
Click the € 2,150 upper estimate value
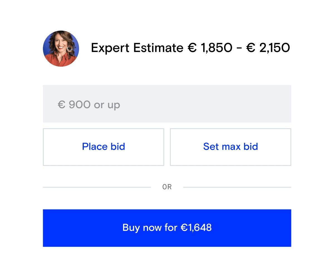click(268, 48)
